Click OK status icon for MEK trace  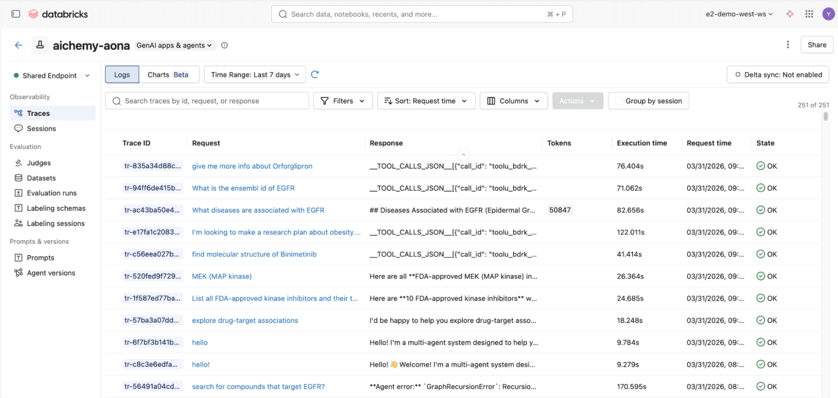(761, 276)
